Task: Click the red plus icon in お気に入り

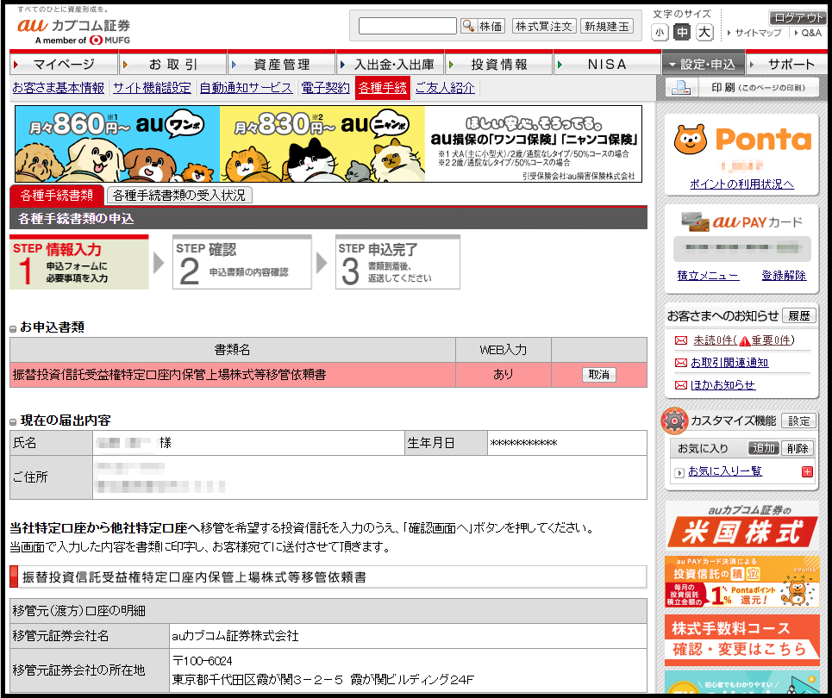Action: click(807, 471)
